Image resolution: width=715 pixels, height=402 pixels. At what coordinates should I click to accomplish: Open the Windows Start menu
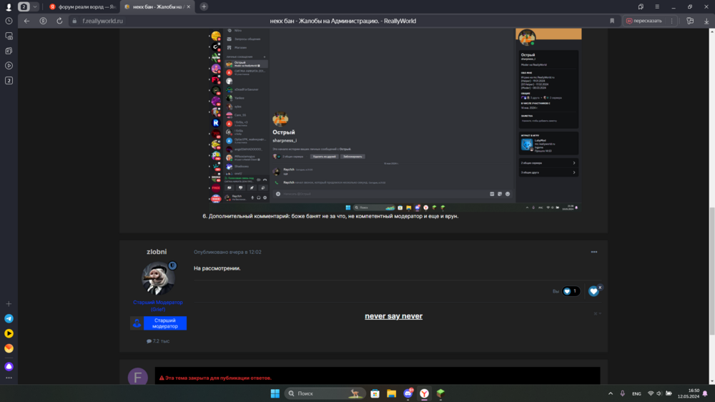click(275, 393)
